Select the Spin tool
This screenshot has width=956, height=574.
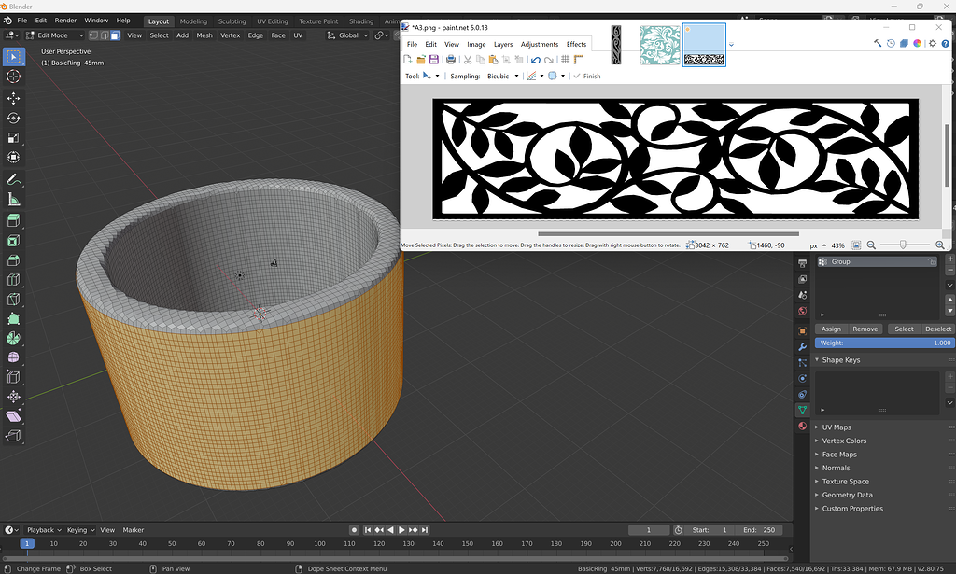(13, 338)
